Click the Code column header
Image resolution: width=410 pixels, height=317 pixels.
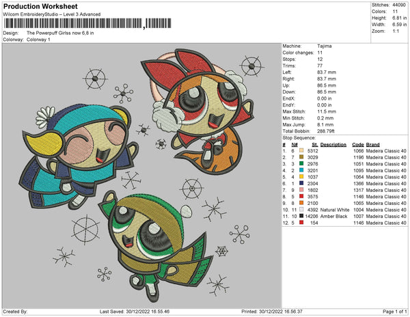357,145
